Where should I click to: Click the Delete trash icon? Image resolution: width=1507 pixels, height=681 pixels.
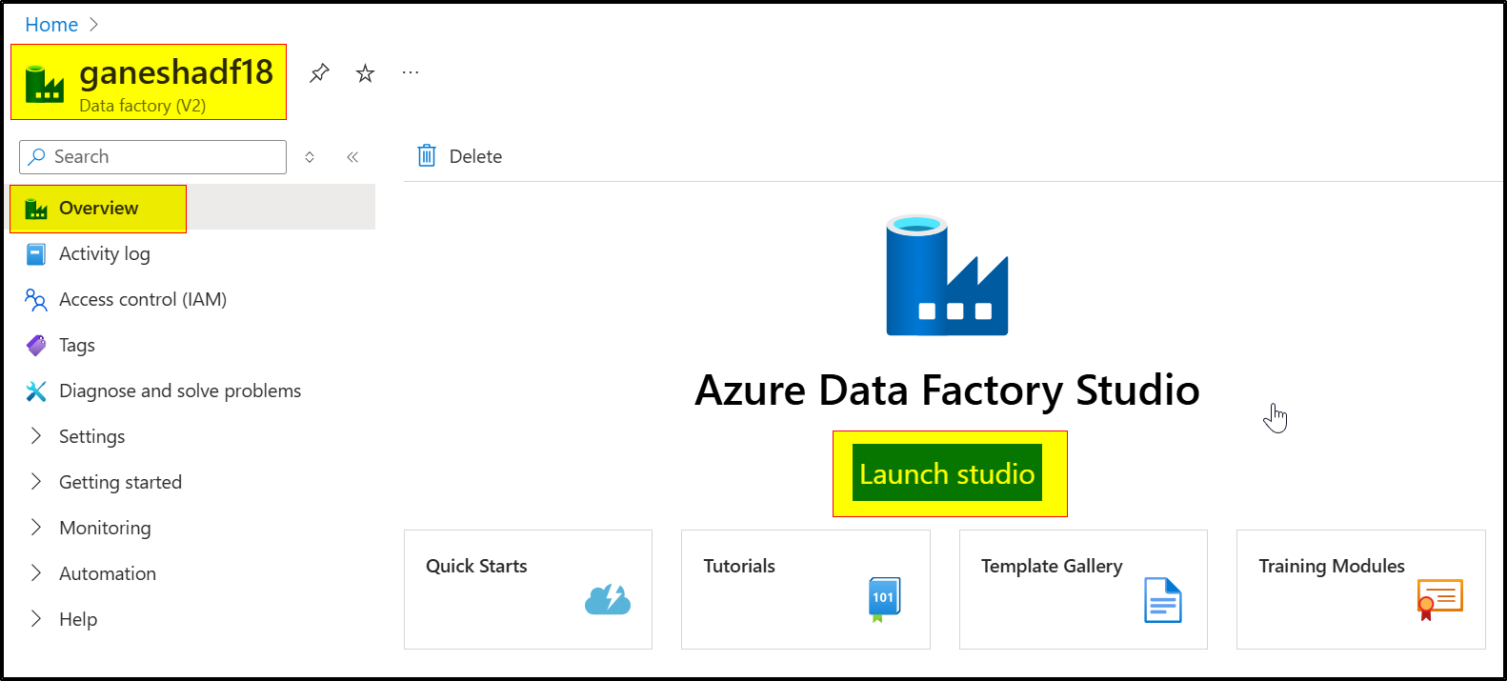(426, 155)
